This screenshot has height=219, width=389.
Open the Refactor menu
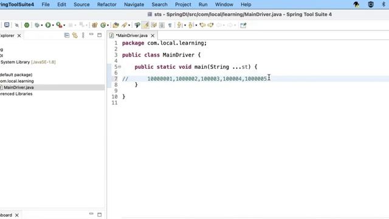[x=107, y=4]
